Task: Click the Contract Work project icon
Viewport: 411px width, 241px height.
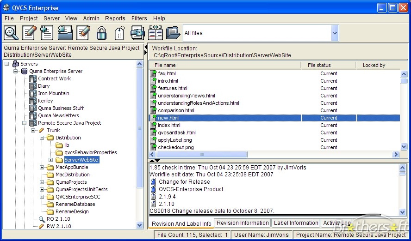Action: point(33,78)
